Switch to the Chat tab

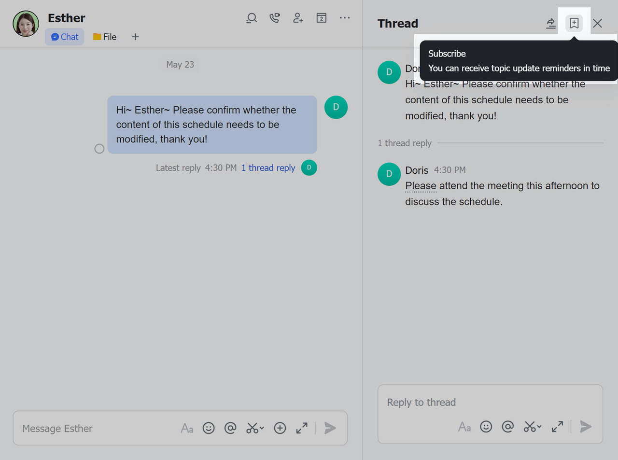(65, 37)
